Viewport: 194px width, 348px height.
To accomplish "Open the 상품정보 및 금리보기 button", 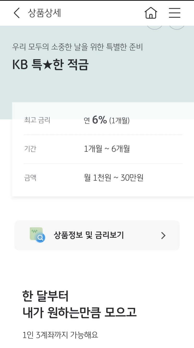I will click(97, 235).
